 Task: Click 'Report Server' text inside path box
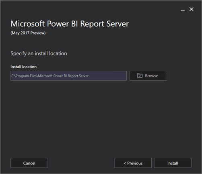tap(78, 76)
